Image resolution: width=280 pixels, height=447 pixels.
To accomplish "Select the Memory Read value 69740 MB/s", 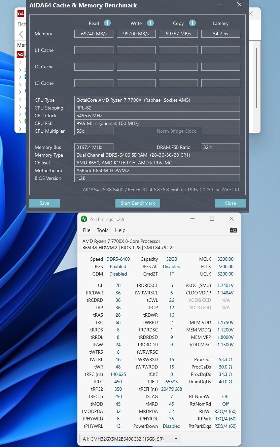I will tap(94, 34).
